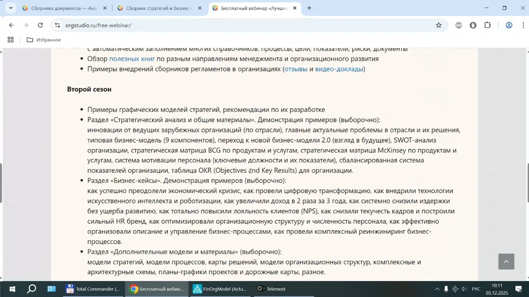Screen dimensions: 529x297
Task: Click the «Второй сезон» heading
Action: [x=89, y=89]
